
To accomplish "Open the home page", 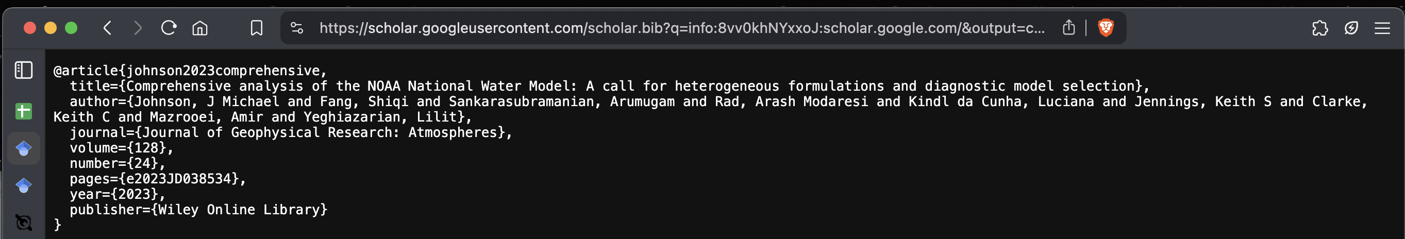I will pyautogui.click(x=200, y=28).
